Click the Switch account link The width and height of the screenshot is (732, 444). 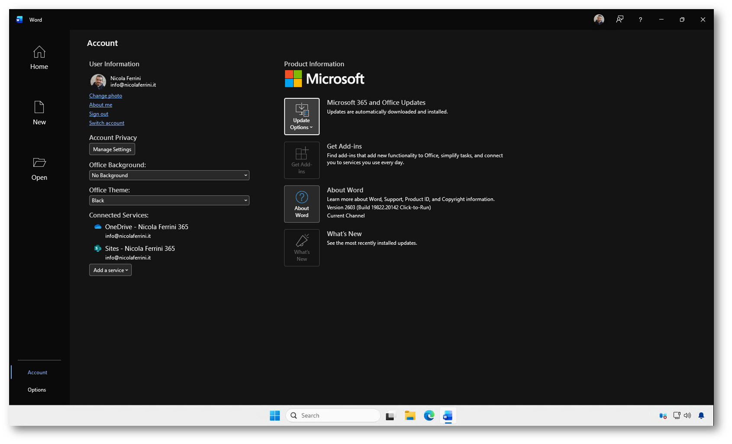click(106, 123)
